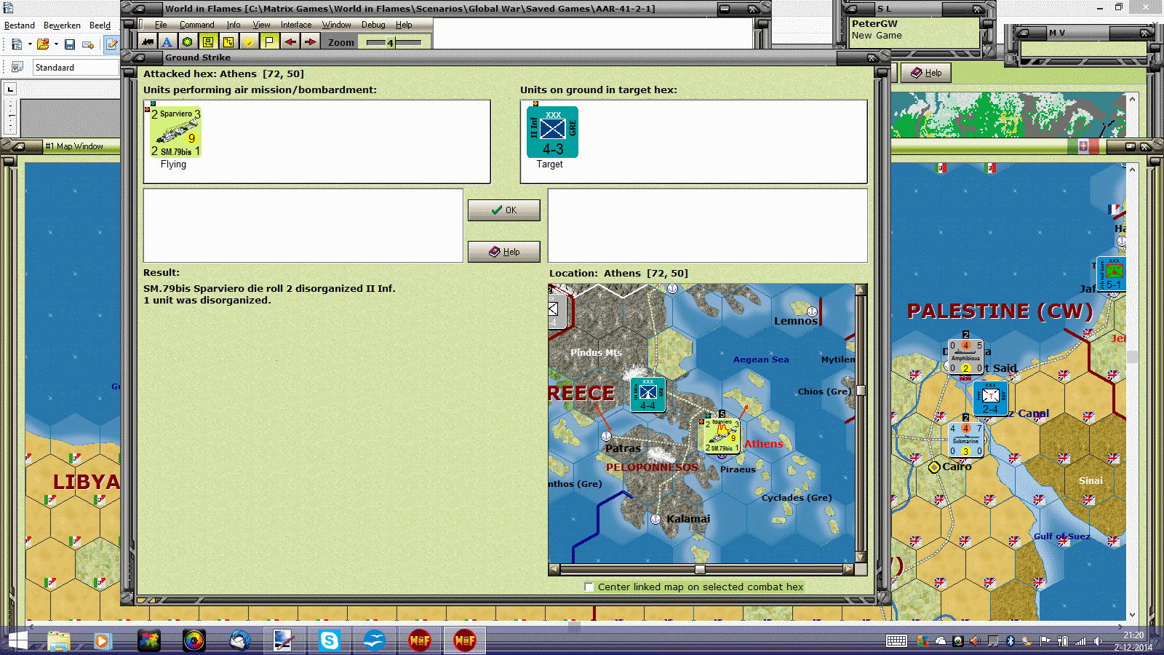Viewport: 1164px width, 655px height.
Task: Select the Sparviero SM.79bis flying unit counter
Action: tap(175, 132)
